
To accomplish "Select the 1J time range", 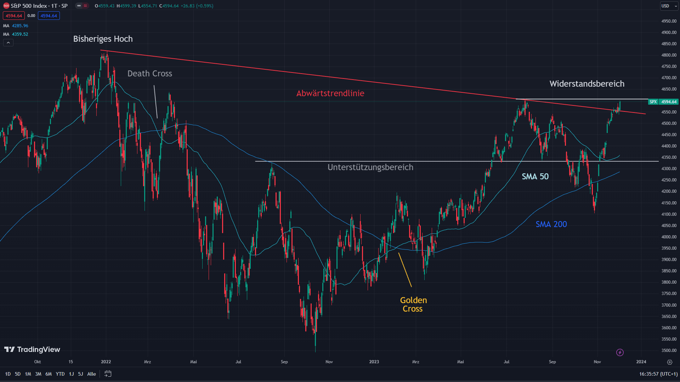I will tap(71, 374).
